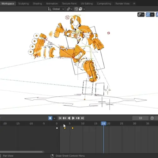
Task: Jump to the previous keyframe
Action: point(64,118)
